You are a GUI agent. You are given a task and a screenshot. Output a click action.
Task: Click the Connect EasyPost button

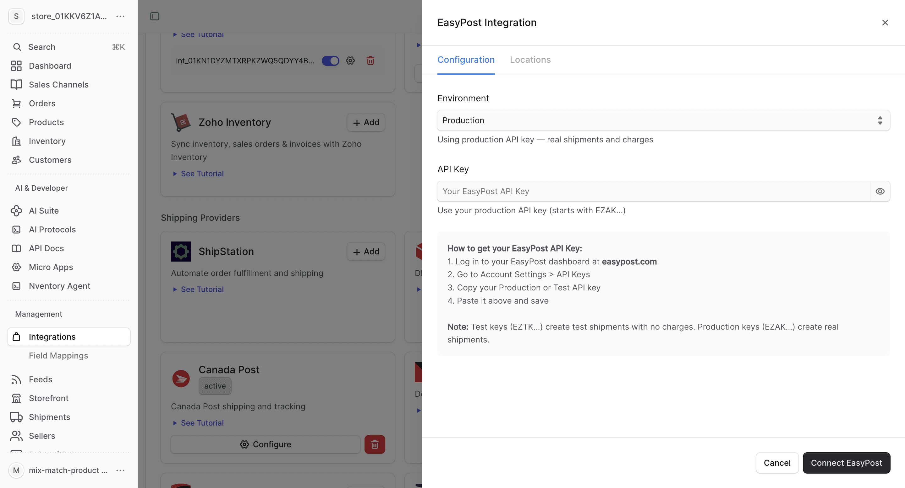[x=846, y=463]
